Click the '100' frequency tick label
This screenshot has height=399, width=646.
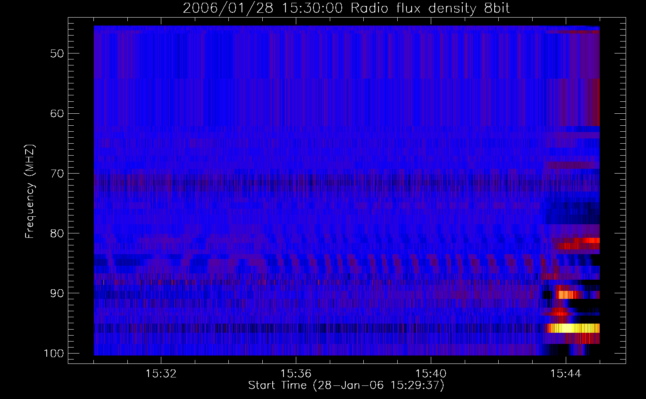point(54,354)
